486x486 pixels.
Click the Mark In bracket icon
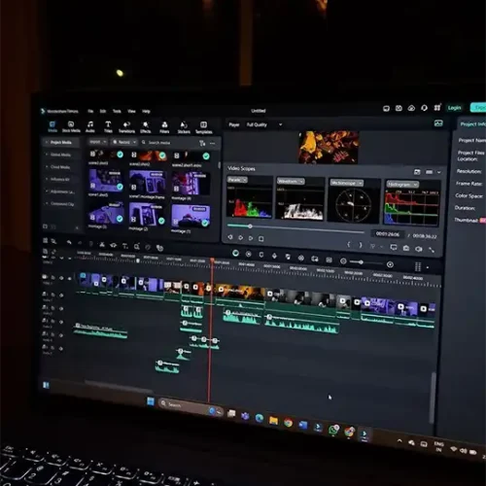pyautogui.click(x=349, y=245)
